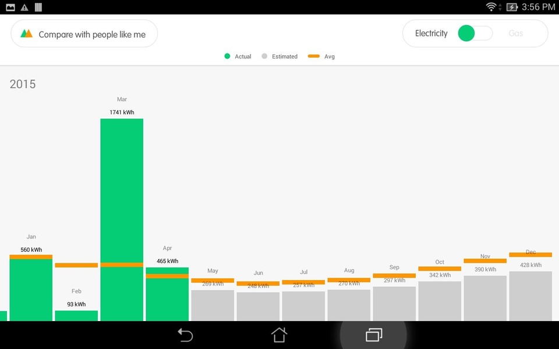Select the July estimated bar
The image size is (559, 349).
[x=303, y=307]
